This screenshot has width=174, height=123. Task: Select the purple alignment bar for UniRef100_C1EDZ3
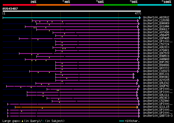pos(83,71)
